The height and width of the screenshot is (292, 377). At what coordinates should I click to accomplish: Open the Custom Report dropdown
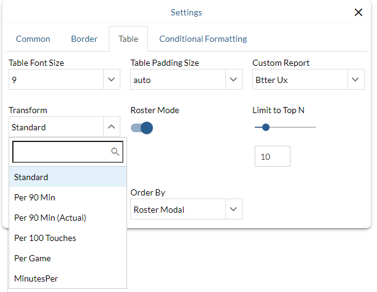[356, 79]
